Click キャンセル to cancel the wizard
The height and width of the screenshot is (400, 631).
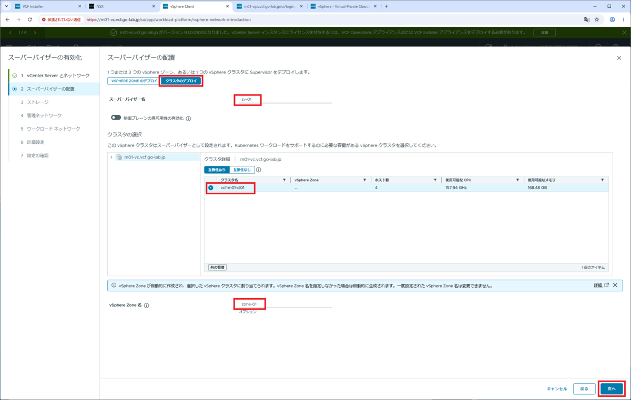(x=557, y=389)
